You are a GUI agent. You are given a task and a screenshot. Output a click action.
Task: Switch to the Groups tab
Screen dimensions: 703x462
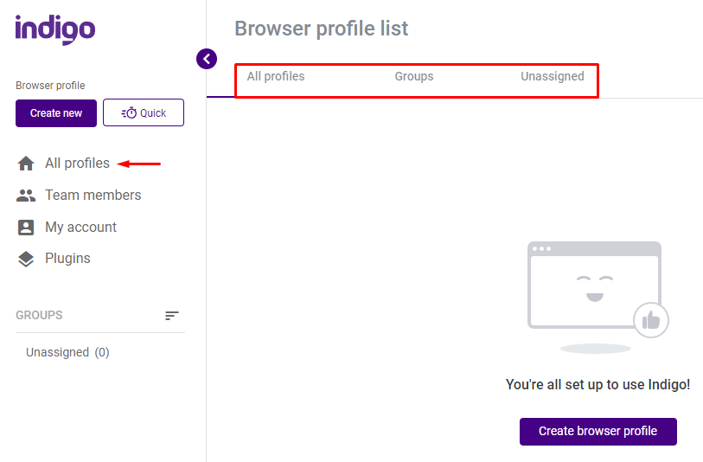[414, 76]
